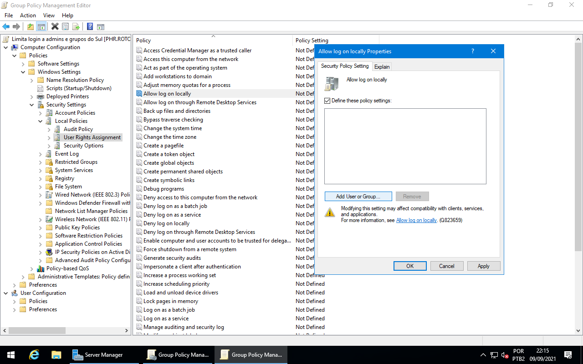Expand hidden icons in the system tray

tap(483, 354)
